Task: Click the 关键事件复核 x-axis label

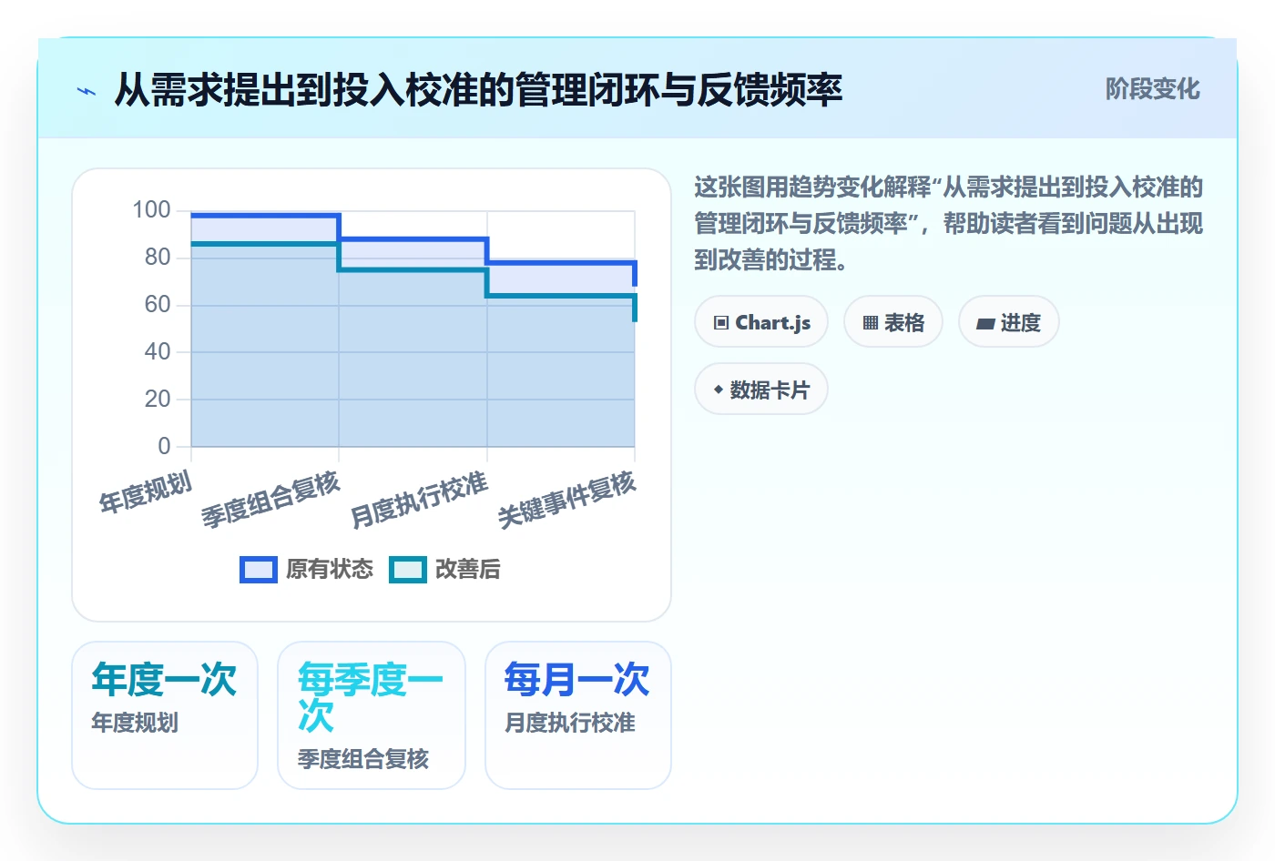Action: click(x=566, y=500)
